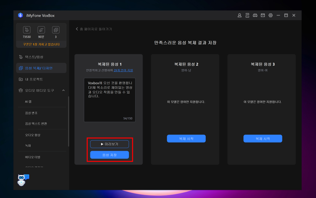316x198 pixels.
Task: Click the voice clone count icon above 3
Action: coord(56,30)
